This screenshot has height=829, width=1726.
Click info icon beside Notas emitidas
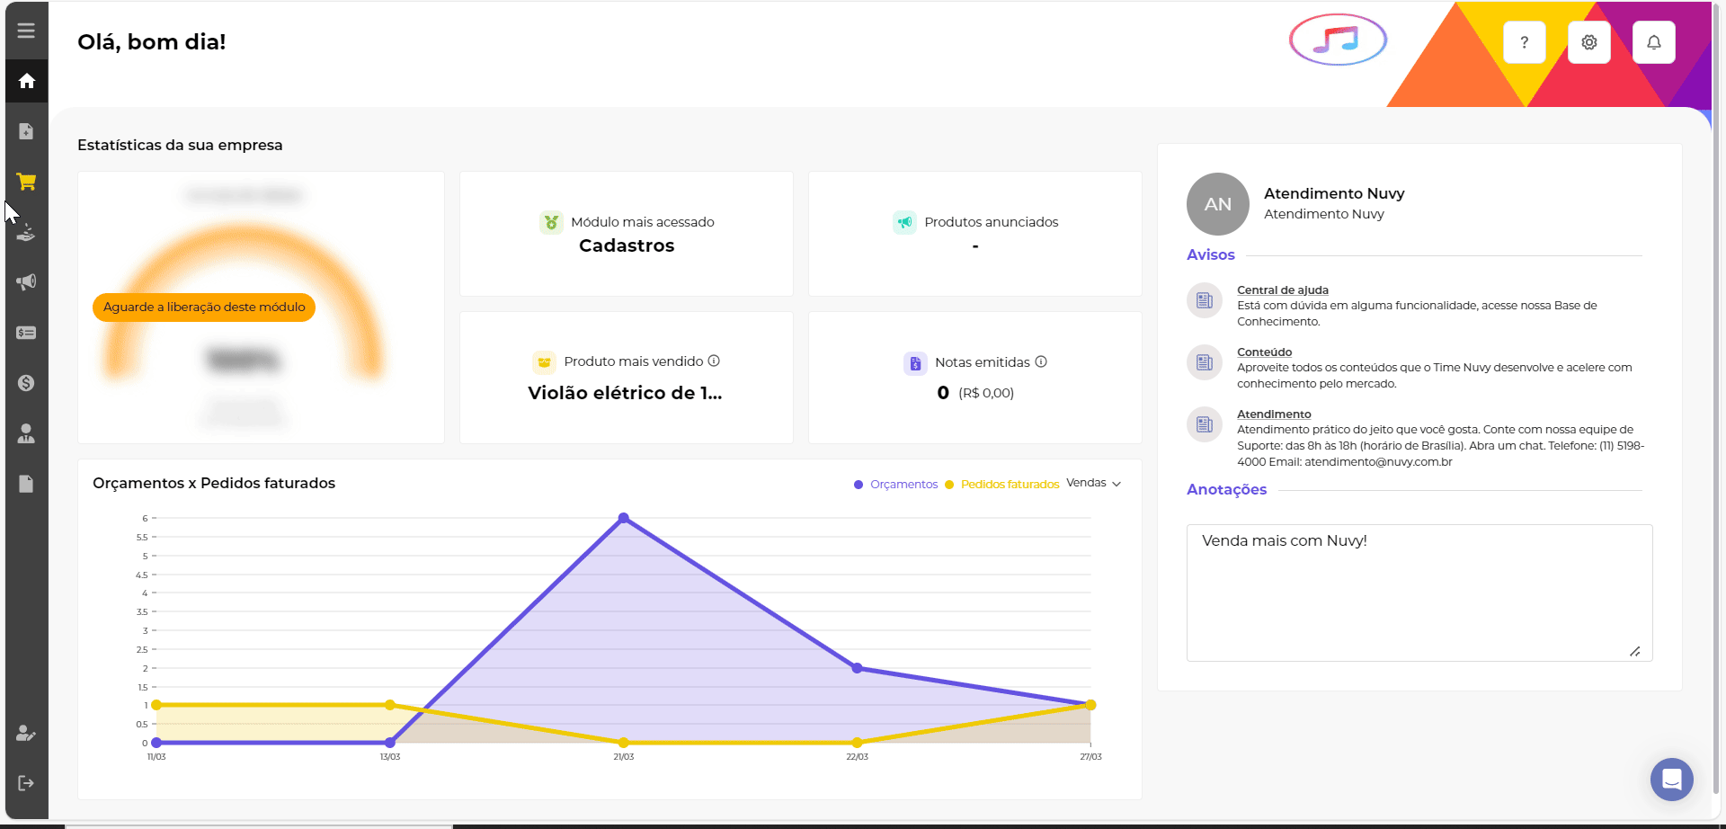point(1041,362)
